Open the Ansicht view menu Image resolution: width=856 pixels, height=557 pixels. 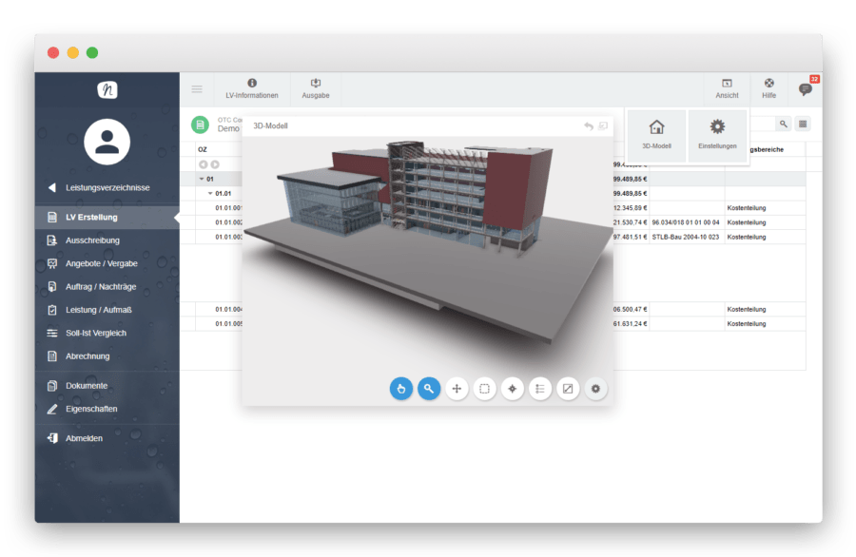tap(728, 89)
